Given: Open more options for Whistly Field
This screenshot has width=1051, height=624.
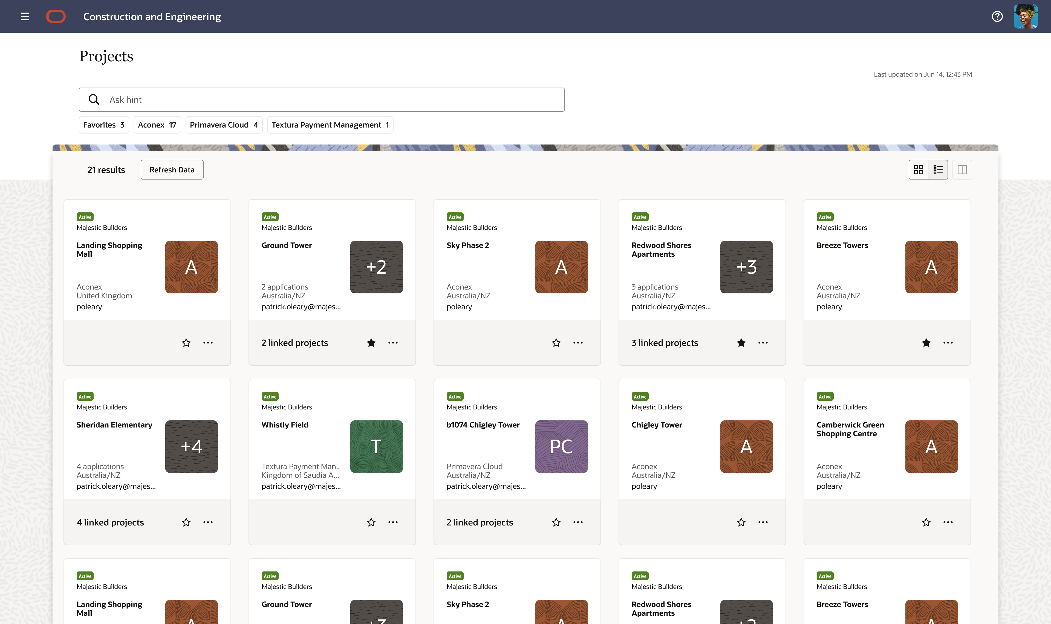Looking at the screenshot, I should coord(393,522).
